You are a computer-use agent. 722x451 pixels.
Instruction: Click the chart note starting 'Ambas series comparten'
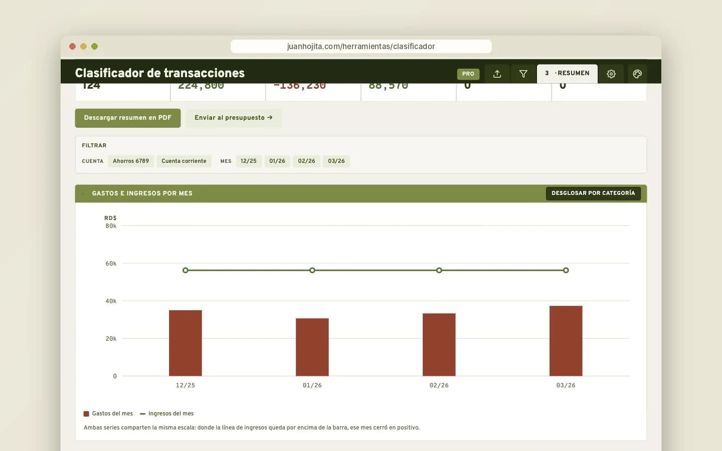click(x=252, y=428)
